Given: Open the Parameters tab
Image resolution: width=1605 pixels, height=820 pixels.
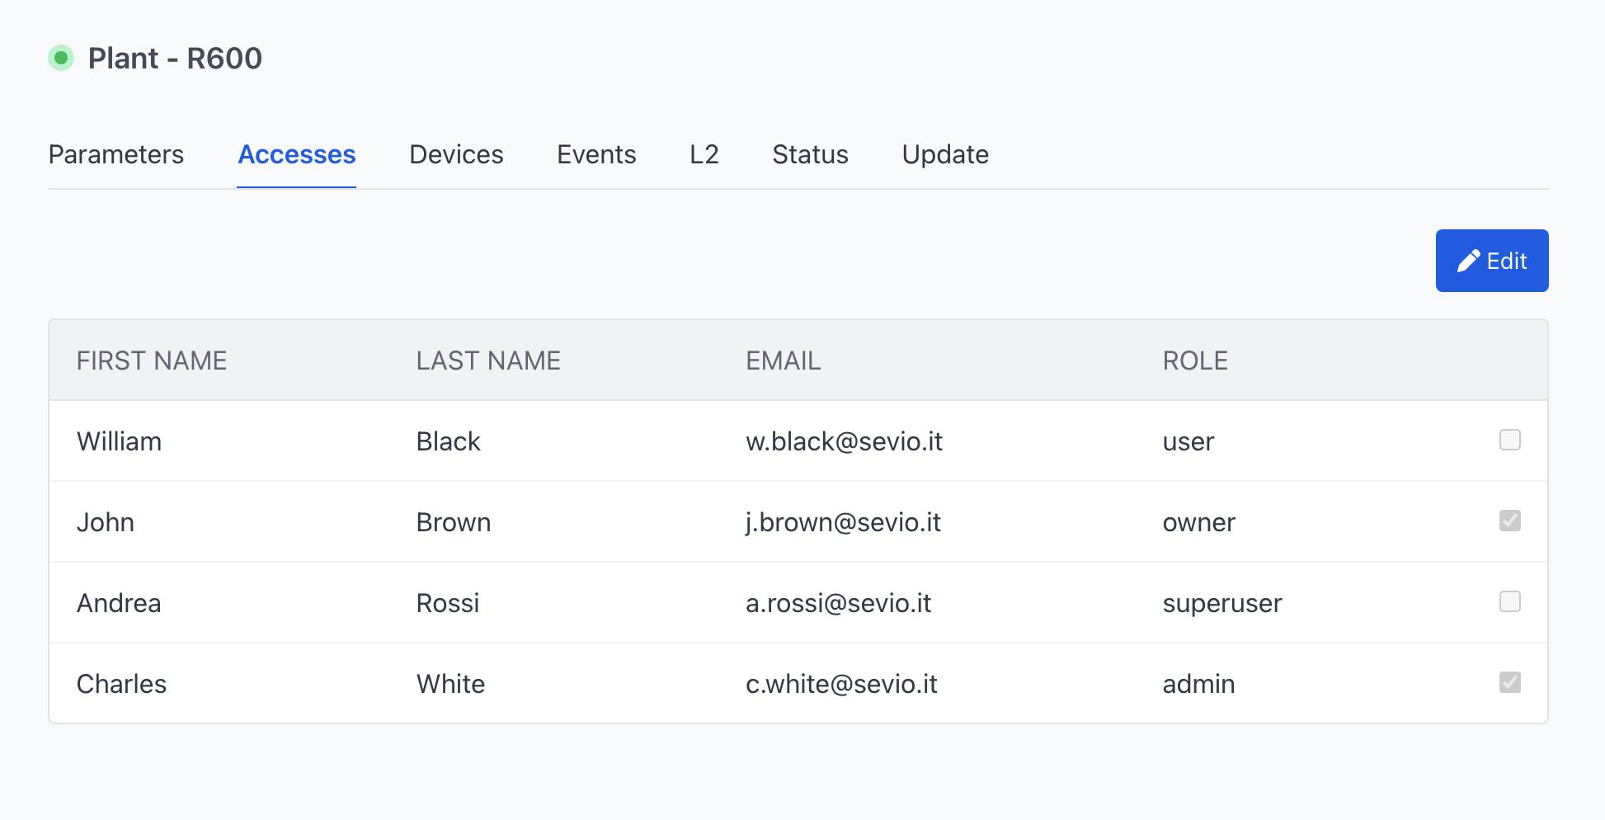Looking at the screenshot, I should (116, 154).
